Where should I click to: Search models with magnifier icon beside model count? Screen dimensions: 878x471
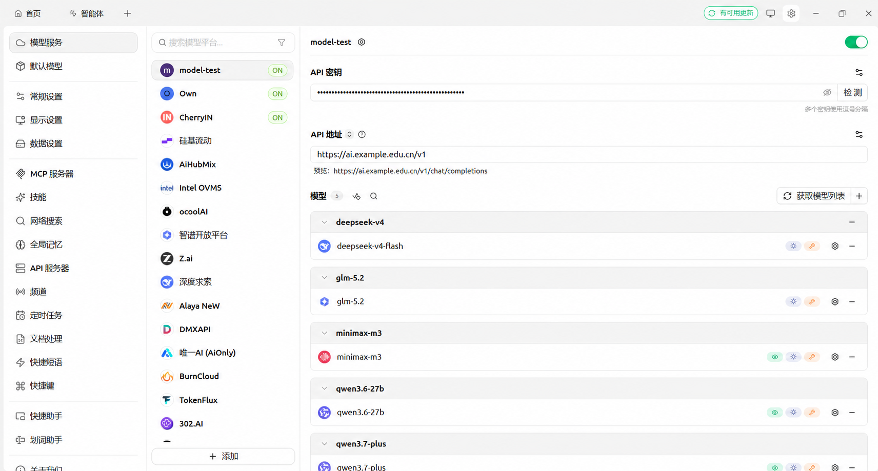(374, 196)
